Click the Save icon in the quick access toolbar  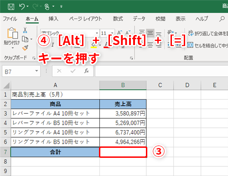pos(11,7)
